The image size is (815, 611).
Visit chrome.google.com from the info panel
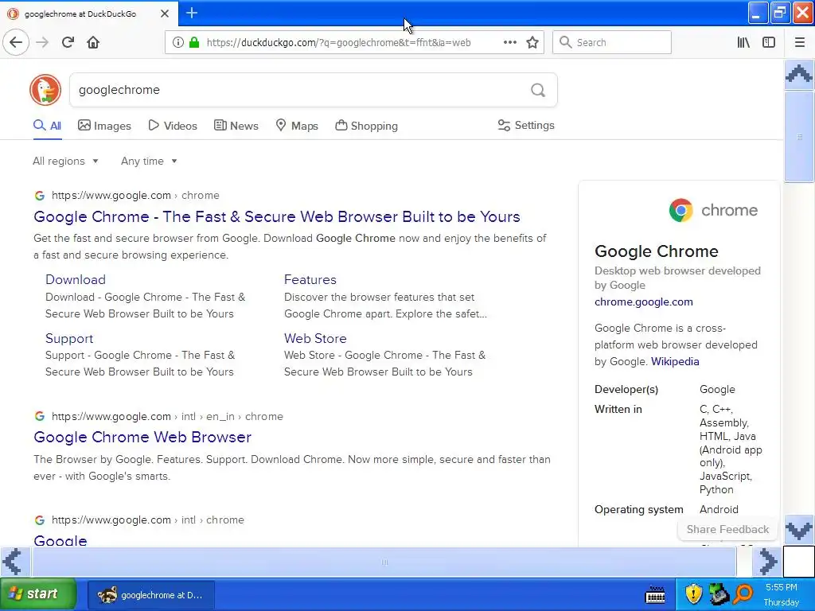click(643, 302)
